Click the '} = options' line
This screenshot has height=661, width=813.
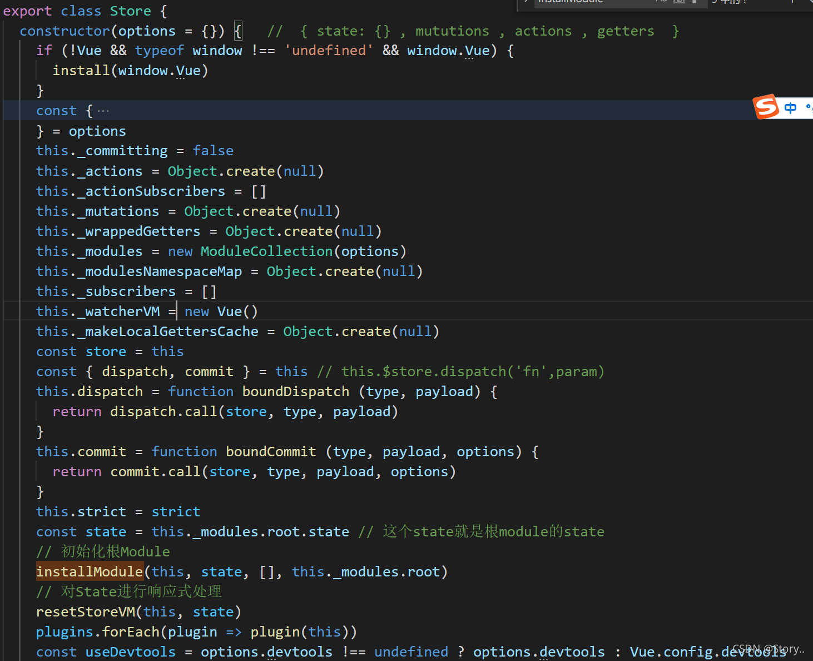tap(81, 131)
